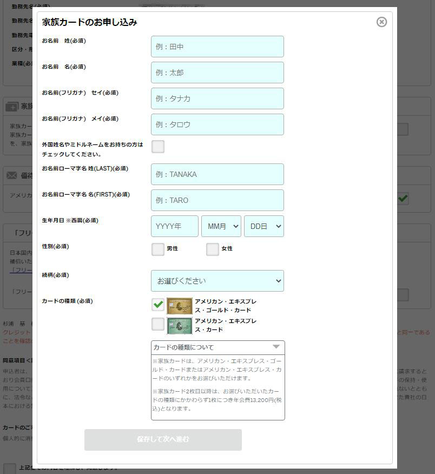This screenshot has height=474, width=435.
Task: Click the surname field with placeholder 田中
Action: click(x=217, y=47)
